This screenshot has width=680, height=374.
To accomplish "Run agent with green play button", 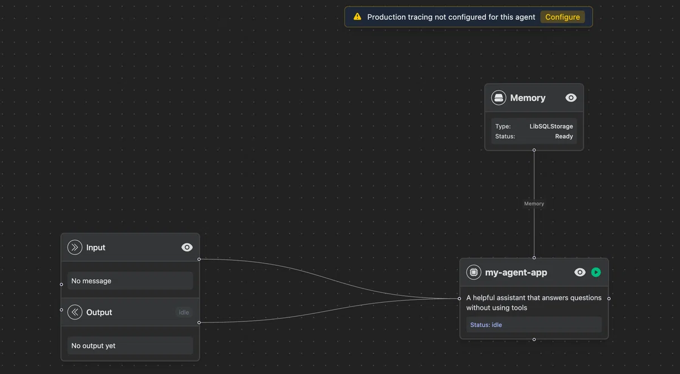I will point(596,272).
